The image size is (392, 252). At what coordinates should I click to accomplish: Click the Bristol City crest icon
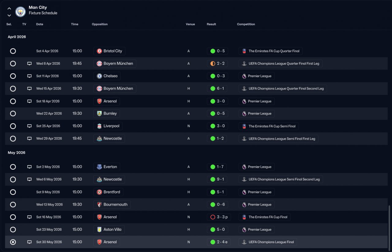click(99, 51)
